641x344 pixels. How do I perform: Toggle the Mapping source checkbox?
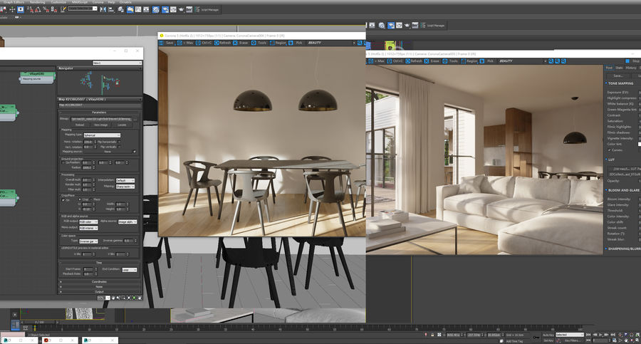[135, 151]
